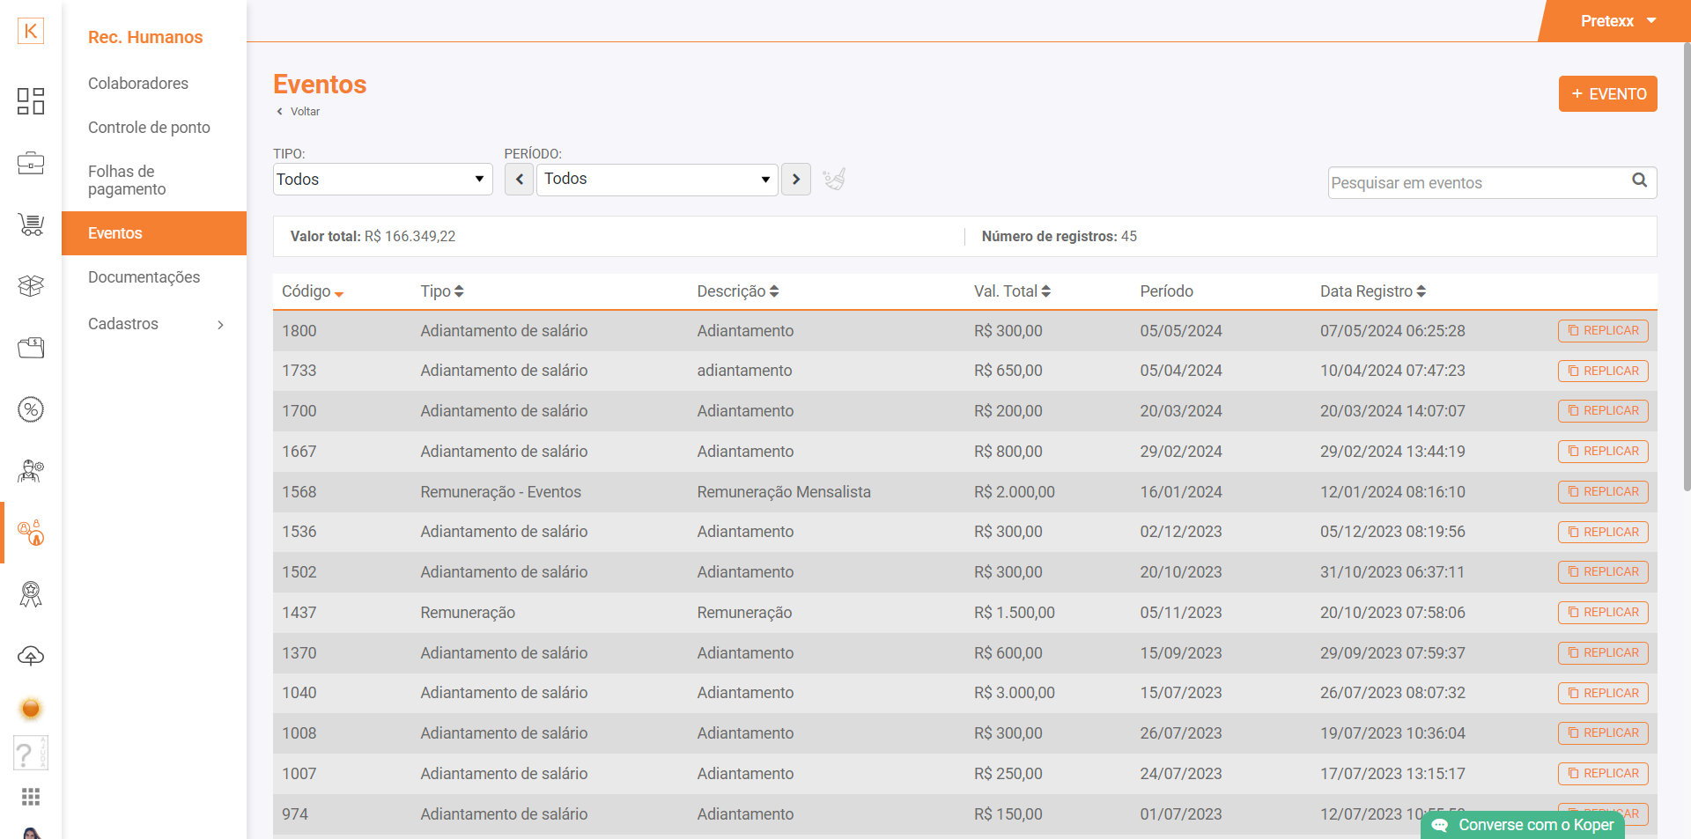Open the dashboard grid icon in sidebar

(x=31, y=101)
